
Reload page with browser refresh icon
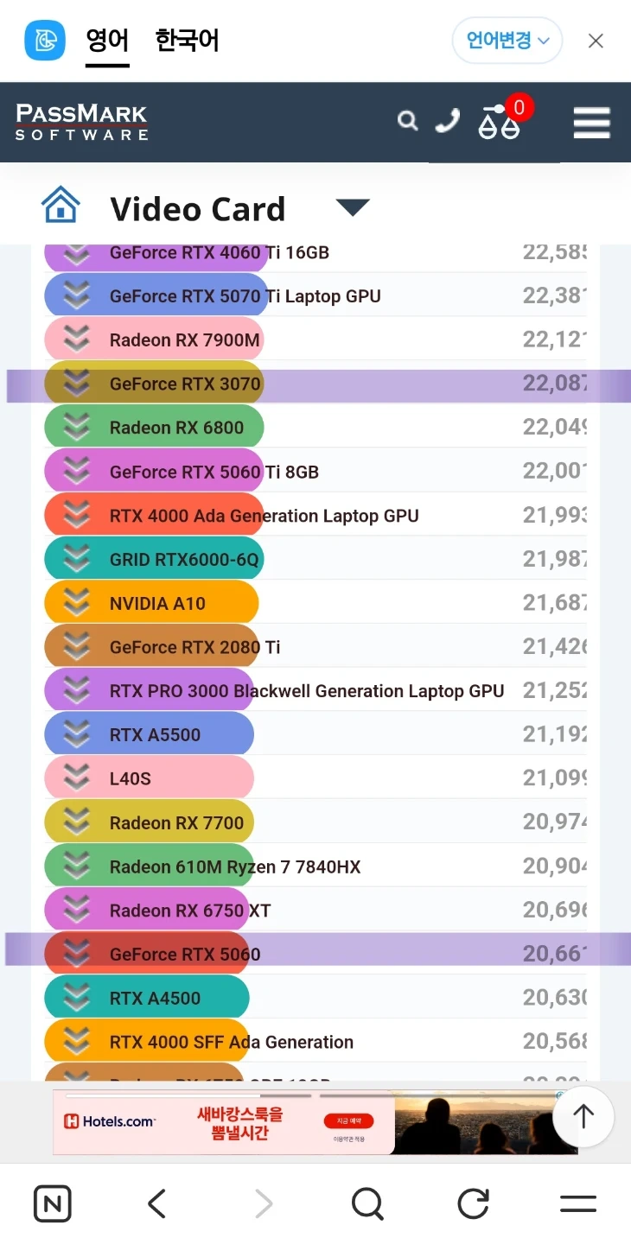[474, 1203]
